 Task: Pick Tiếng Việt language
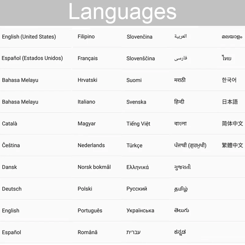138,124
